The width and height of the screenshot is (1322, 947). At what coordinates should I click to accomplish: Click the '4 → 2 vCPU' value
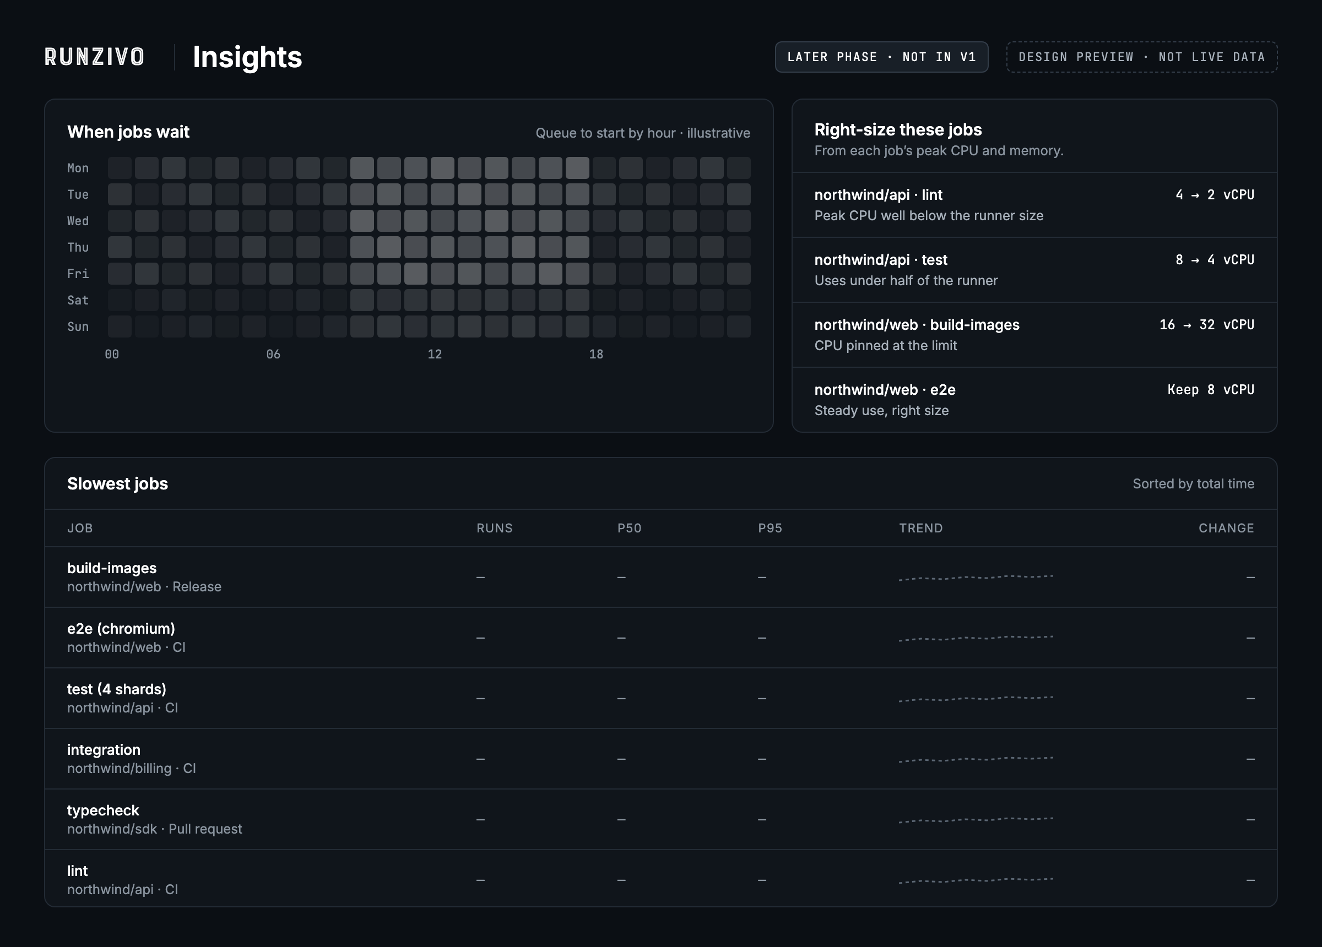[1215, 195]
